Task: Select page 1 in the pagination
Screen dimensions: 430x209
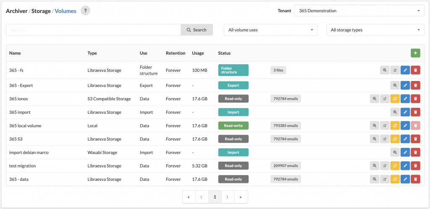Action: [215, 197]
